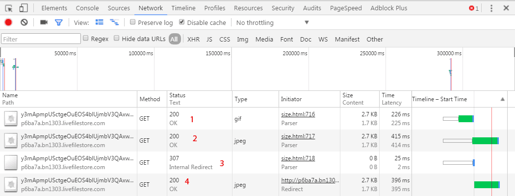Click inside the Filter text field

point(41,39)
